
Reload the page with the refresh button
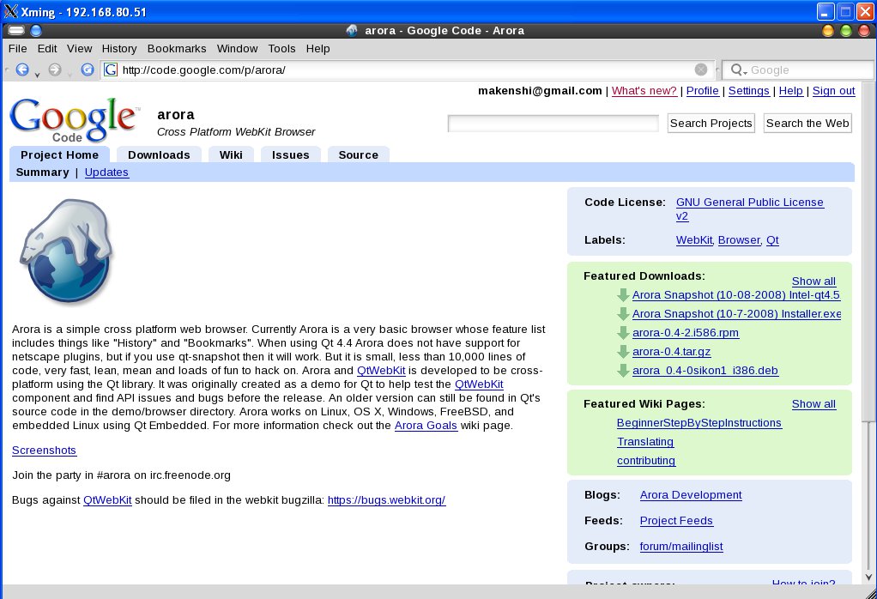[88, 70]
